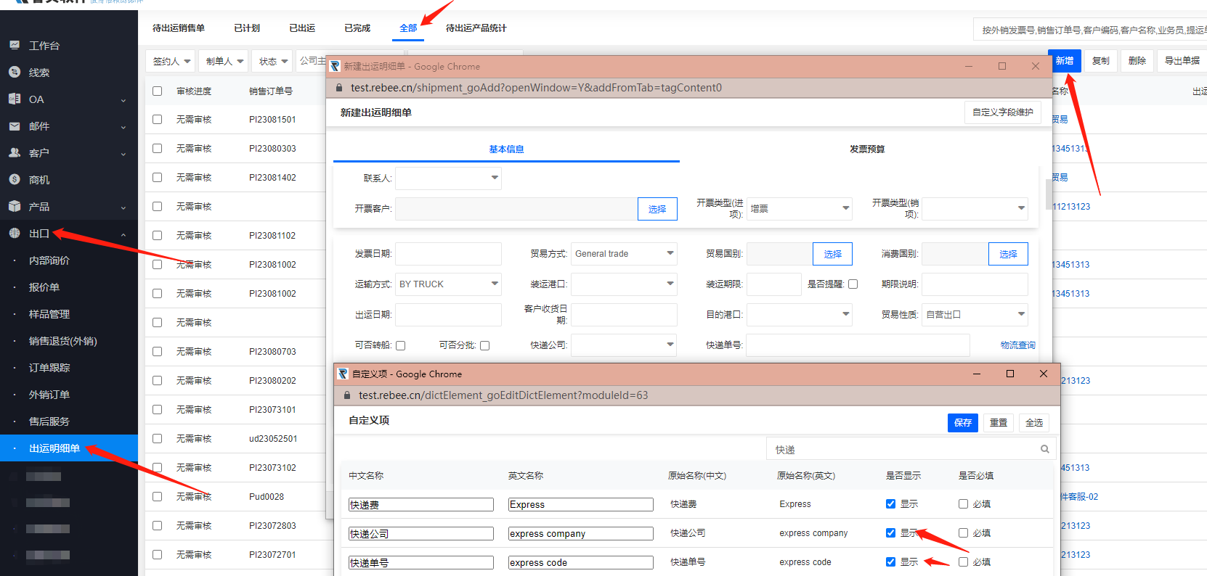Click the 导出单据 button
Viewport: 1207px width, 576px height.
1182,61
